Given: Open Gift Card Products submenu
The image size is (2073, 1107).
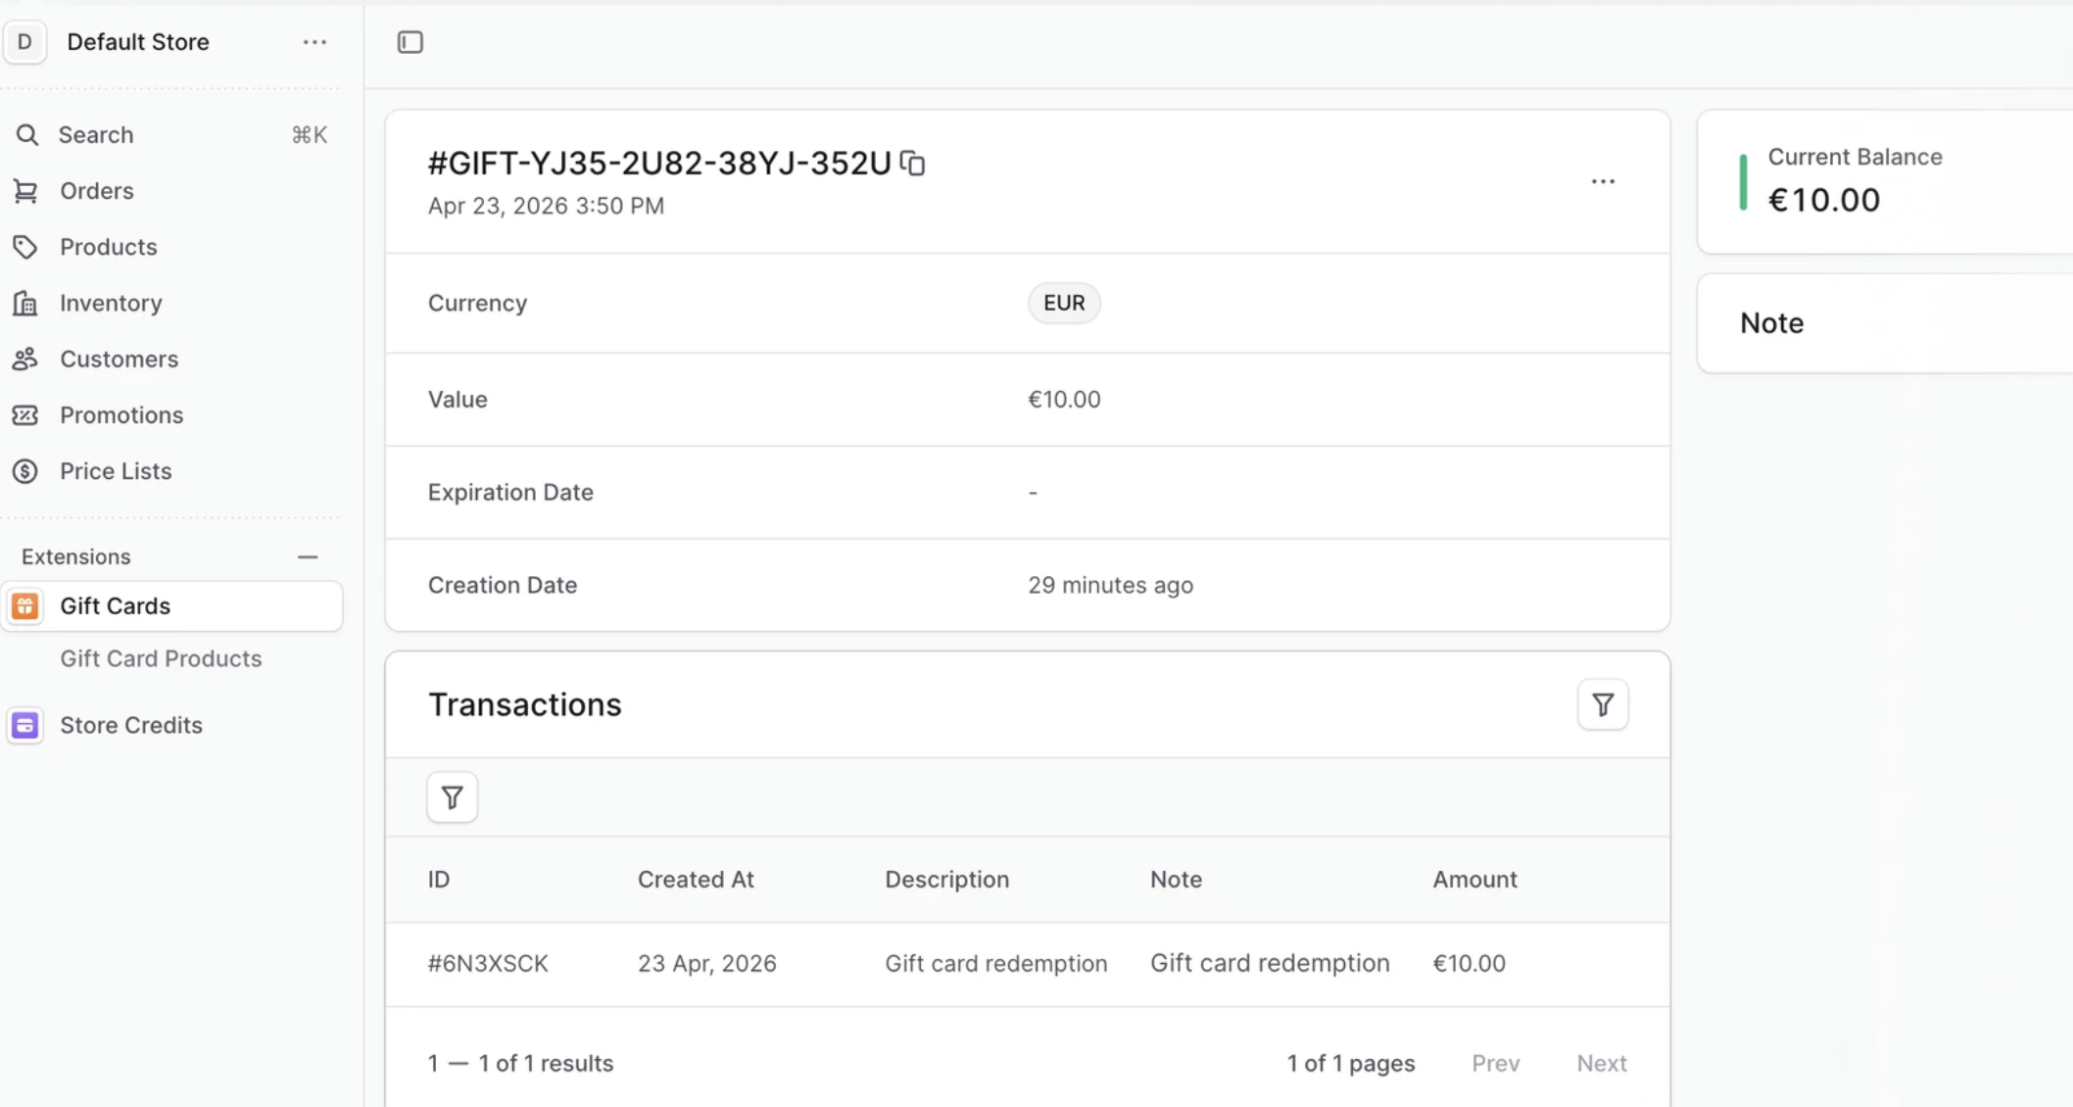Looking at the screenshot, I should pyautogui.click(x=161, y=658).
